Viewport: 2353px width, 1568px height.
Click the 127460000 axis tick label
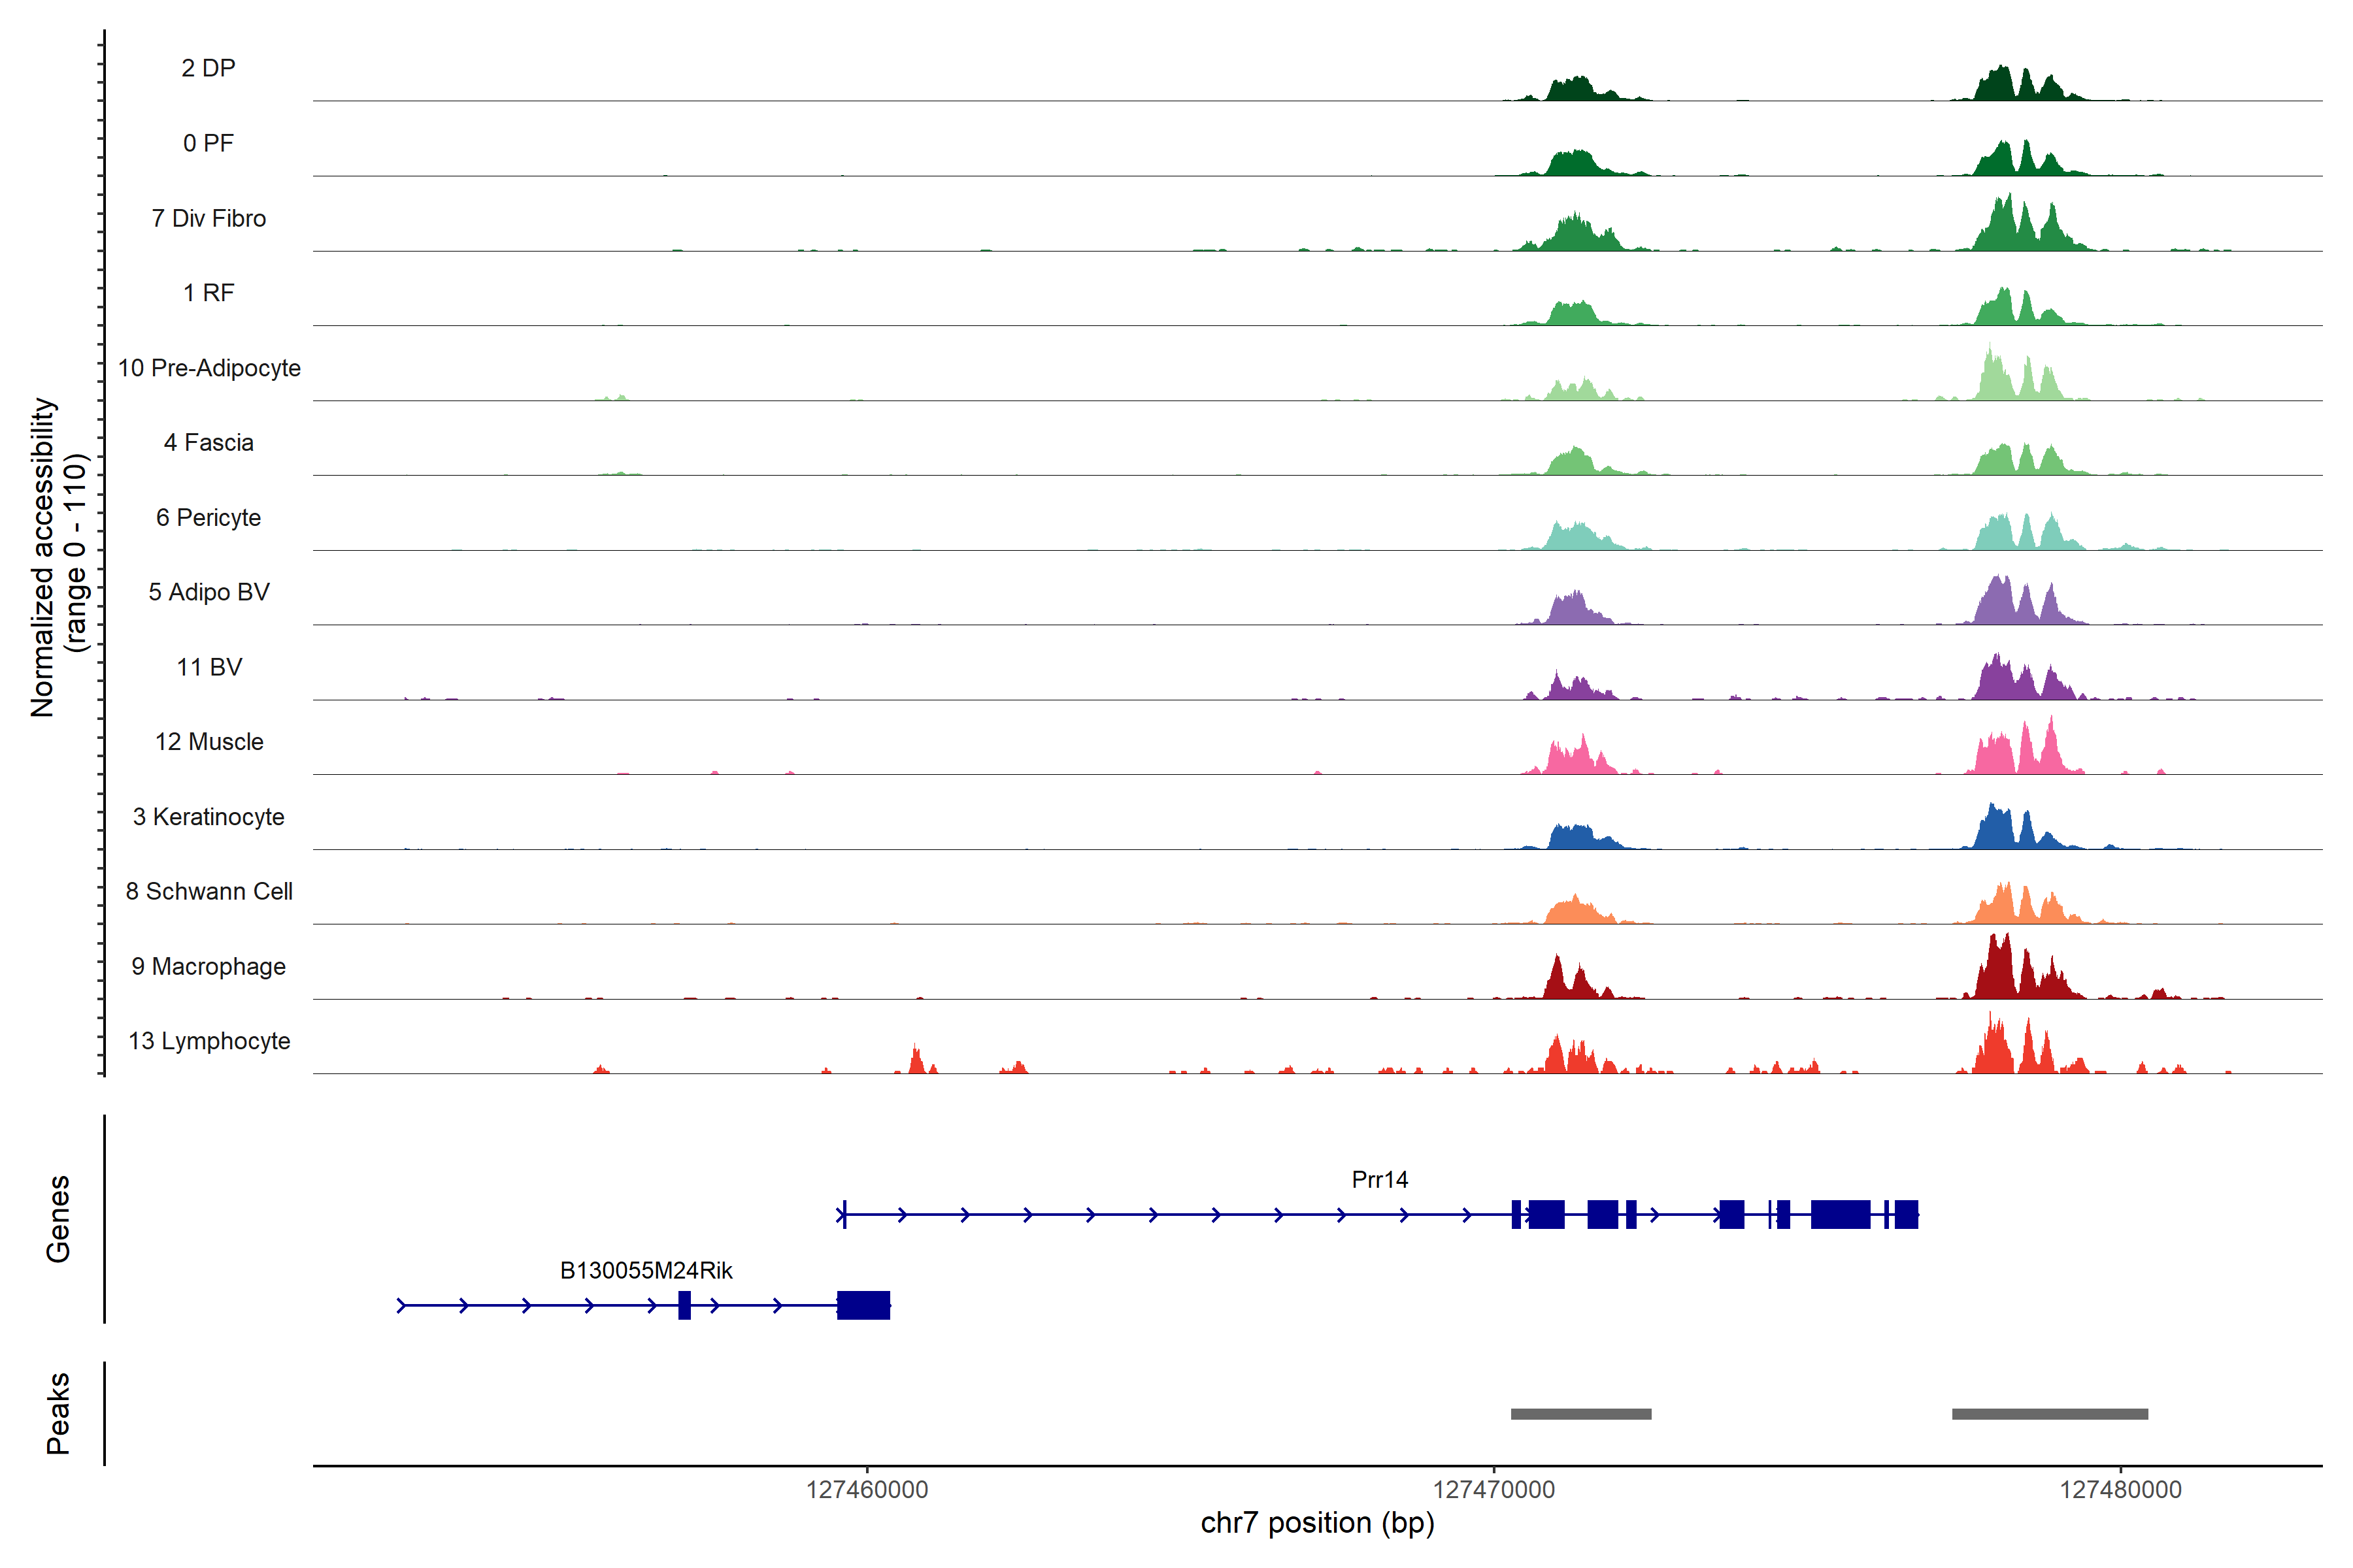(x=867, y=1489)
